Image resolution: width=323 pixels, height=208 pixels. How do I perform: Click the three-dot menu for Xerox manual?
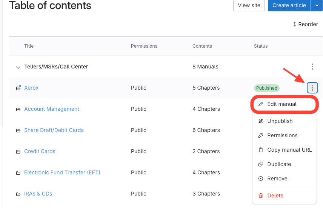[x=312, y=88]
